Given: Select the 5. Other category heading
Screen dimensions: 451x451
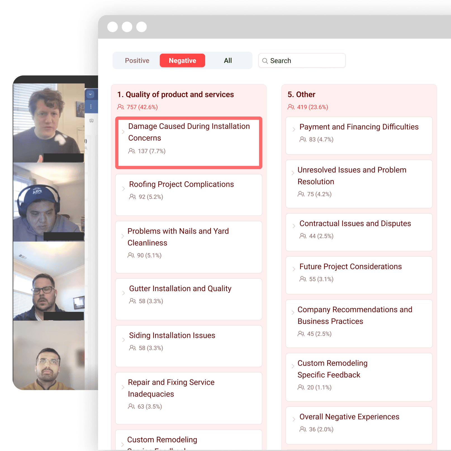Looking at the screenshot, I should [301, 94].
